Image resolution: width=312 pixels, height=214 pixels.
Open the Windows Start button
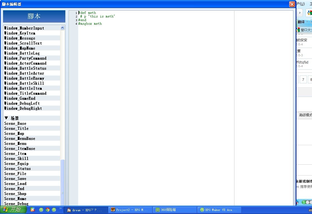point(13,210)
